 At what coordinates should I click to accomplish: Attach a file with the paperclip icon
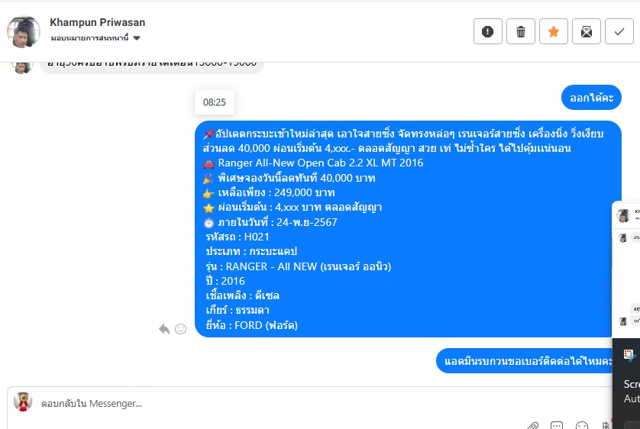(x=532, y=426)
